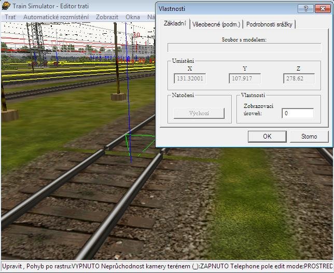This screenshot has width=334, height=273.
Task: Click the X position field
Action: point(189,79)
